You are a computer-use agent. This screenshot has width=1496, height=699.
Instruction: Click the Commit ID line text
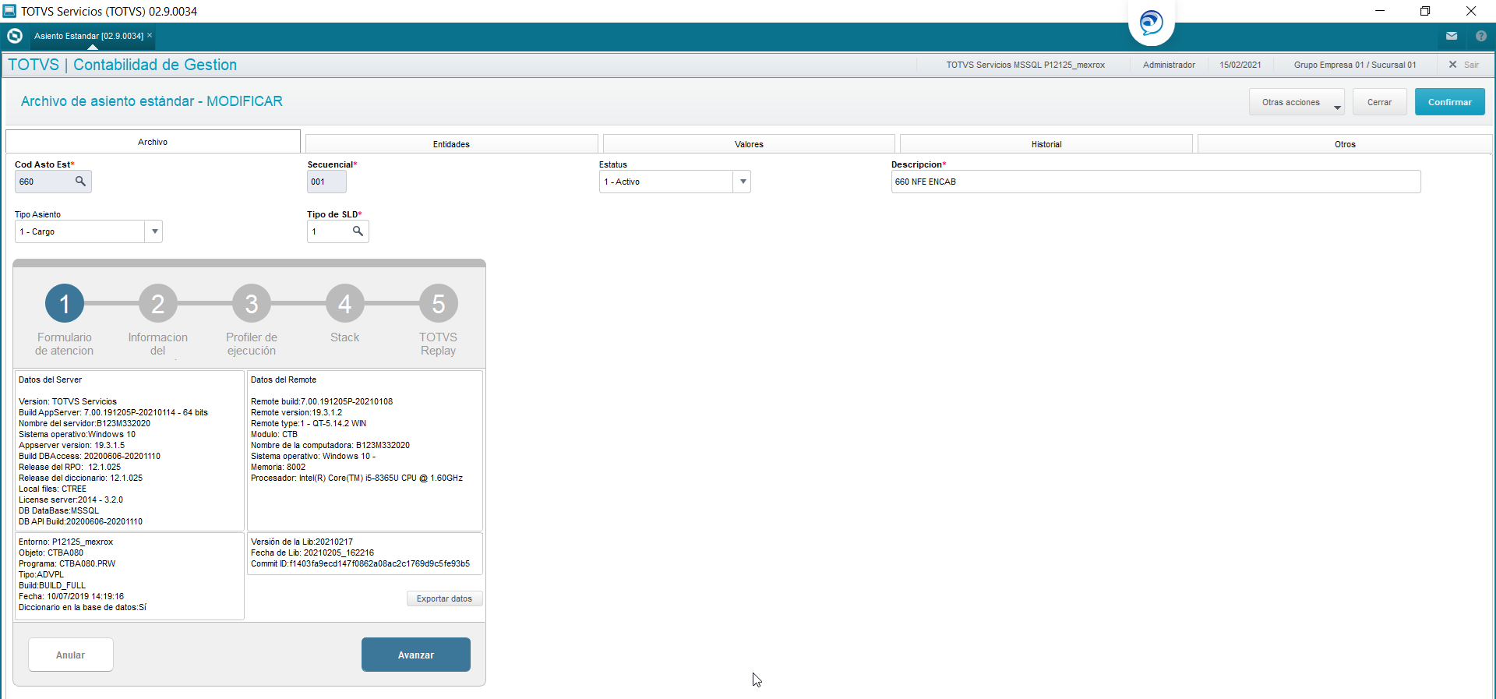[x=360, y=563]
